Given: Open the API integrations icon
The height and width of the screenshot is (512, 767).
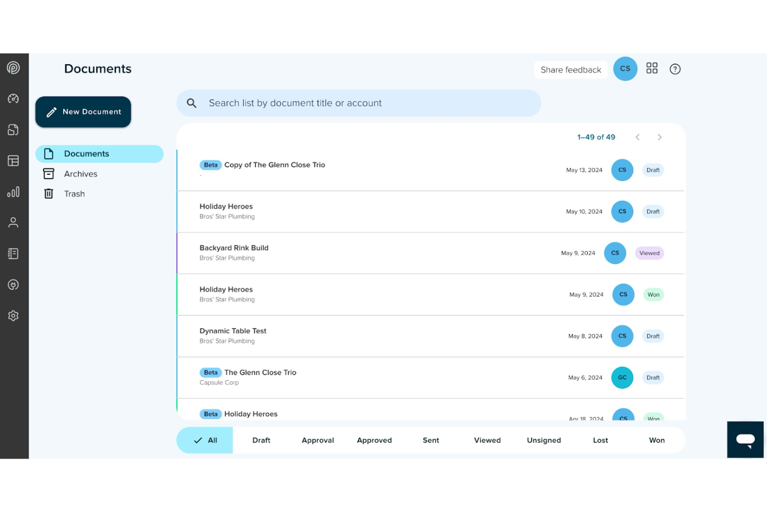Looking at the screenshot, I should [13, 284].
